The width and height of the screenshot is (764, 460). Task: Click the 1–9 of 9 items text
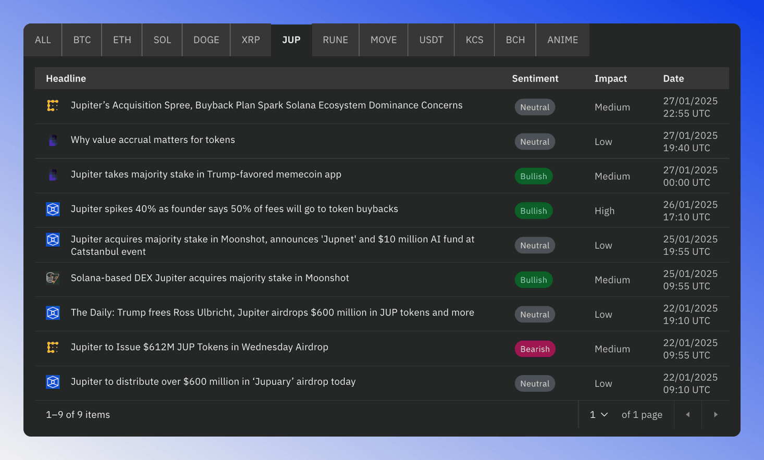point(78,415)
